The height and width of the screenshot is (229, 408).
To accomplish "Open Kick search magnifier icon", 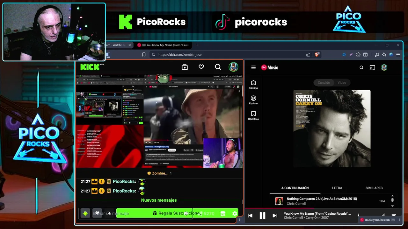I will pyautogui.click(x=218, y=67).
